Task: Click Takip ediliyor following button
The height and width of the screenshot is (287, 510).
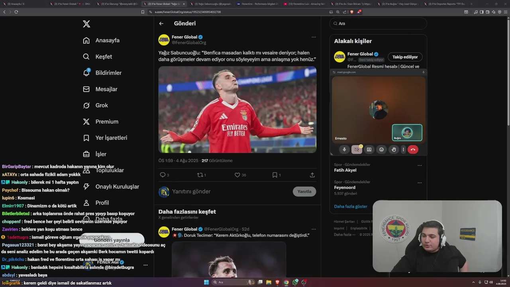Action: pos(405,57)
